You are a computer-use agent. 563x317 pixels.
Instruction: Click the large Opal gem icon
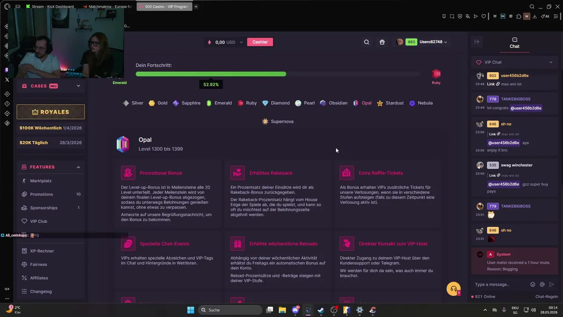pos(123,144)
